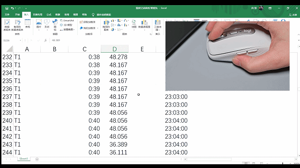The height and width of the screenshot is (168, 300).
Task: Expand My Add-ins (我的加载项) dropdown arrow
Action: tap(98, 28)
